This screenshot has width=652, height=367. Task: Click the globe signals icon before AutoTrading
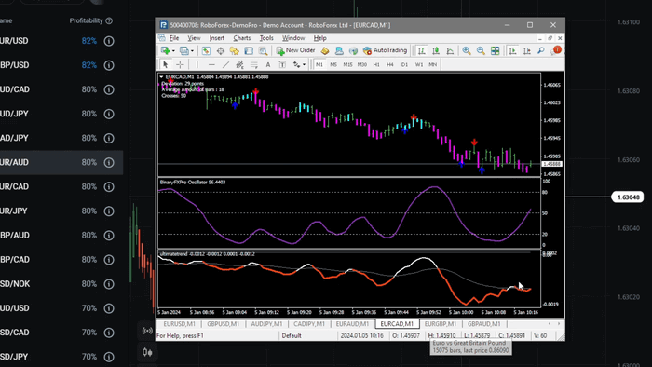click(x=353, y=50)
